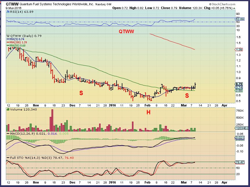Click the tallest red volume bar in mid-November
Image resolution: width=250 pixels, height=187 pixels.
coord(52,120)
